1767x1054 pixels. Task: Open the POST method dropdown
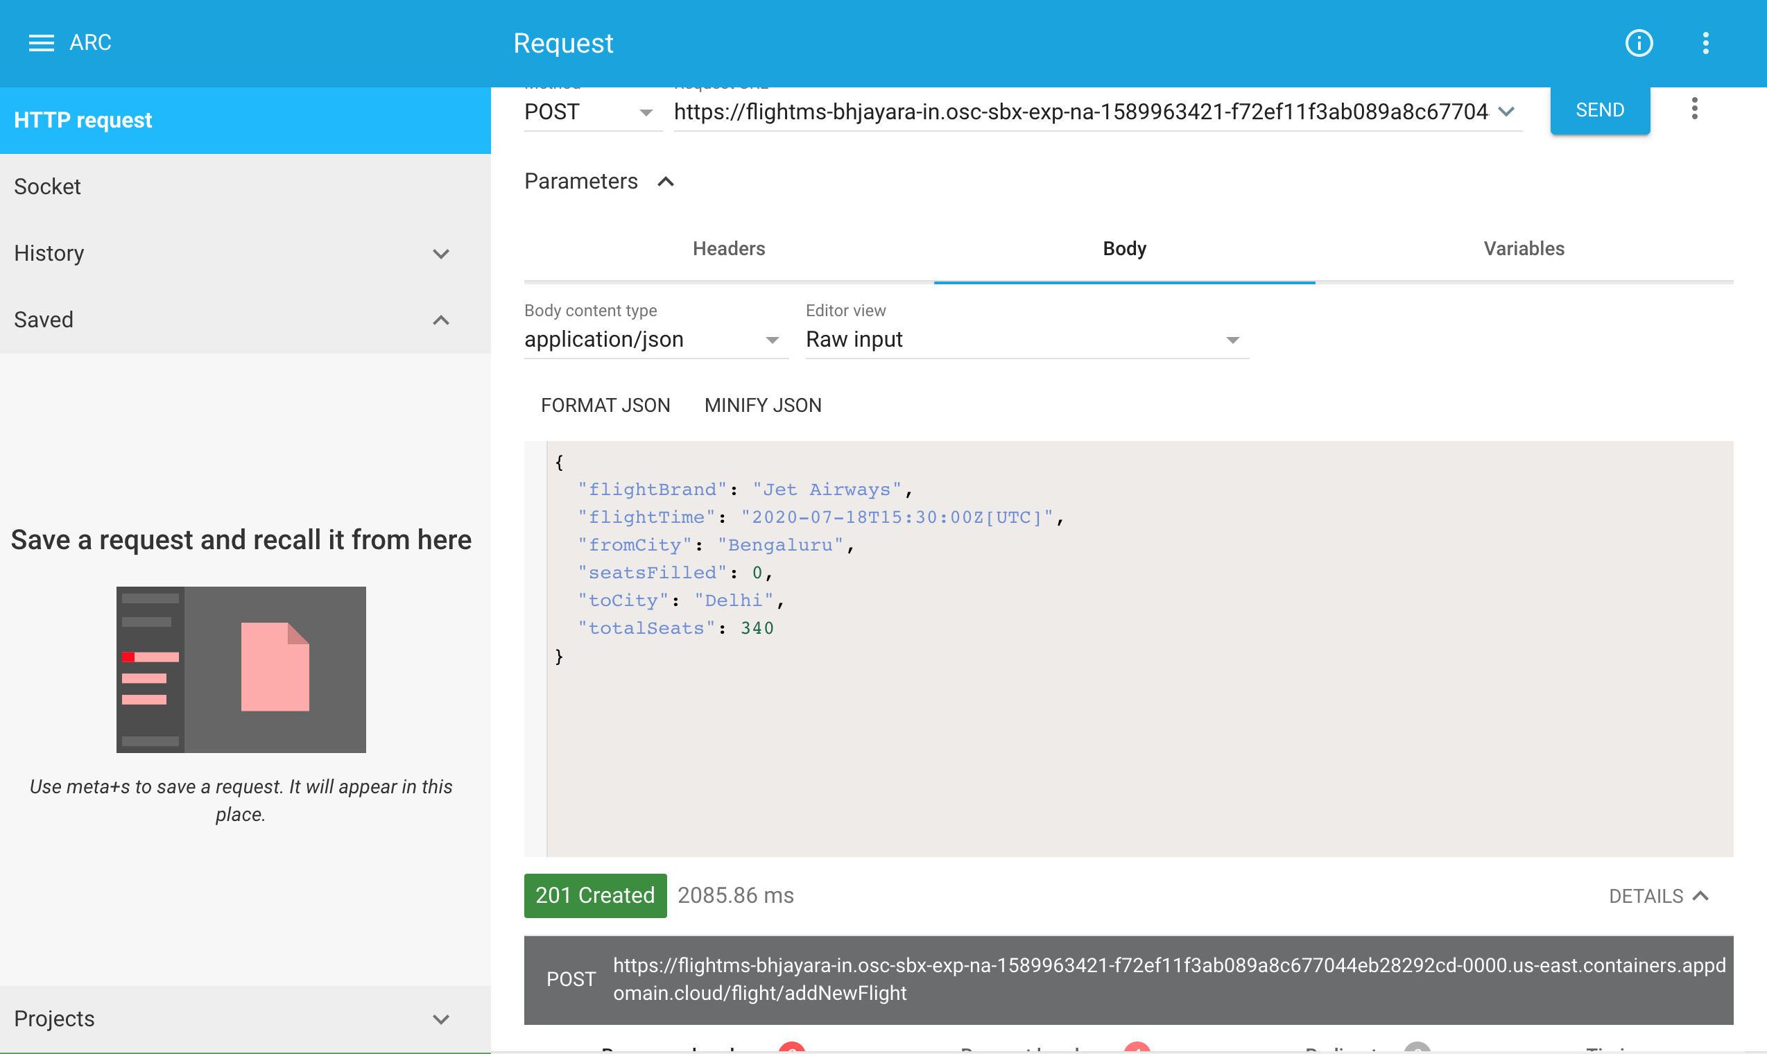click(x=589, y=112)
